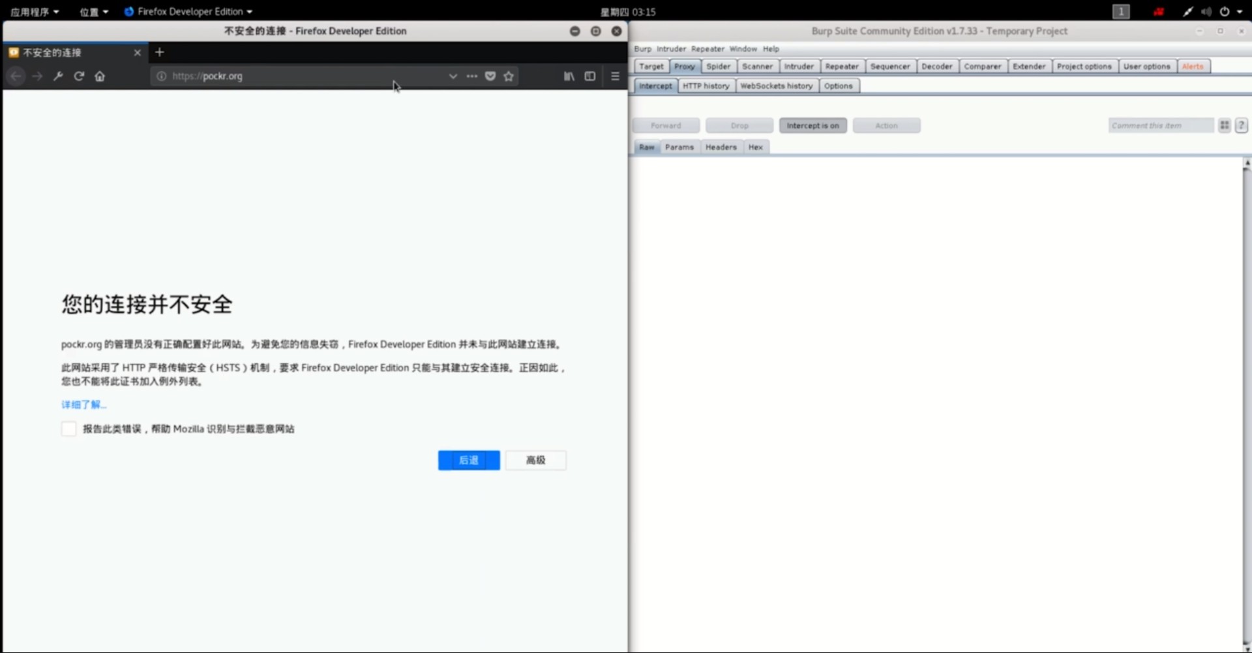Open the 应用程序 applications menu
Screen dimensions: 1252x653
(35, 12)
